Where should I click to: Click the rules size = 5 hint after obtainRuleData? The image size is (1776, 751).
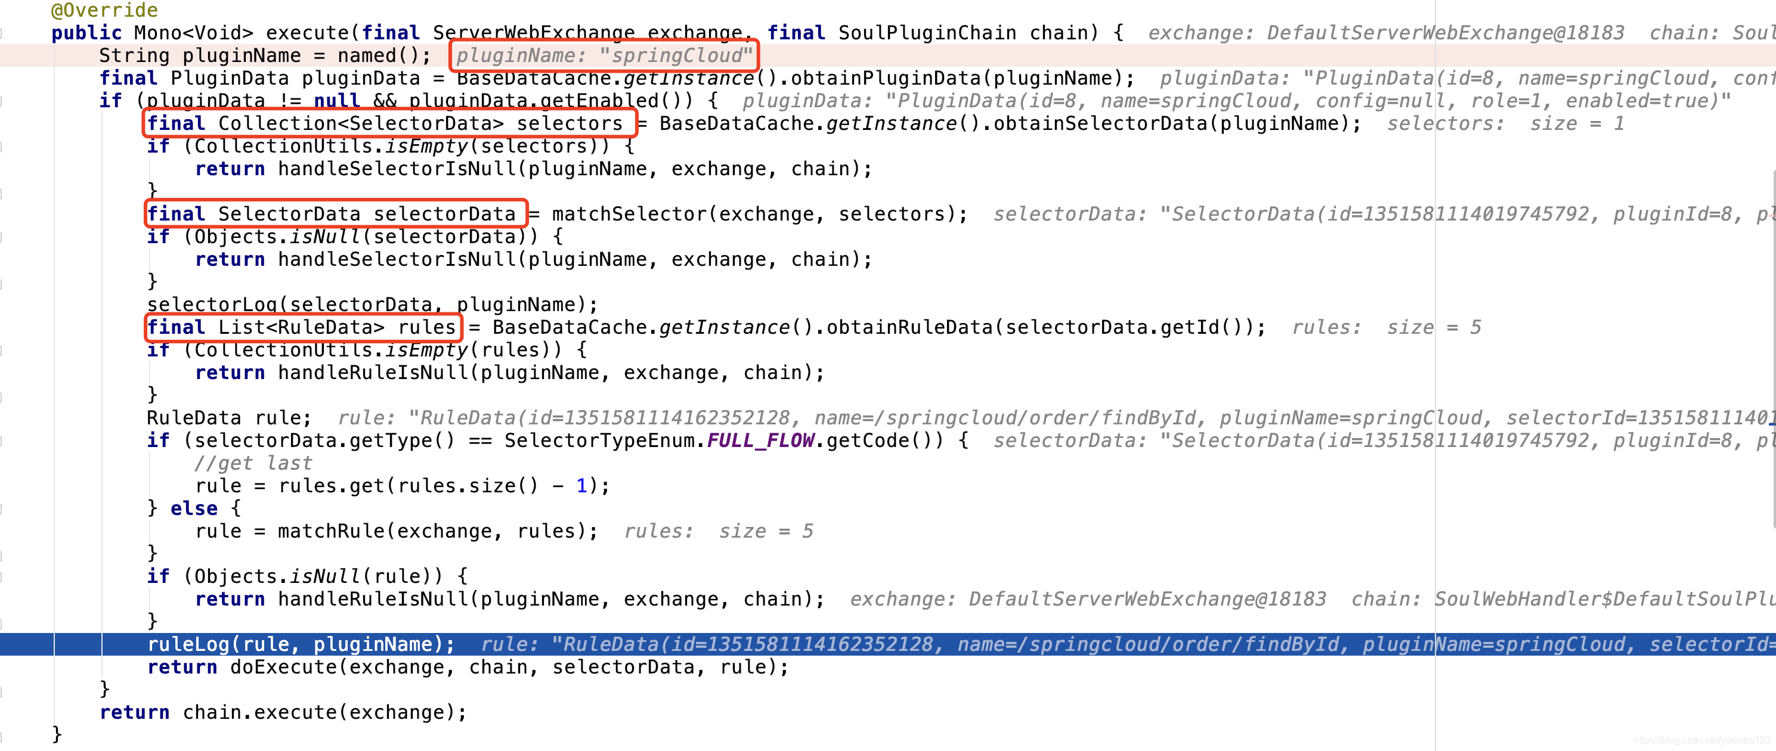pos(1386,327)
